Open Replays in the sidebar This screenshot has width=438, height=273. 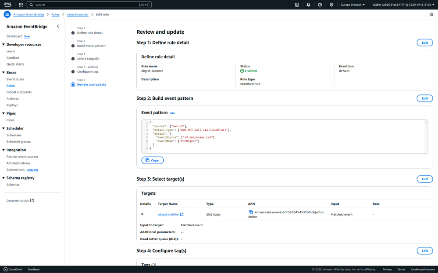point(12,105)
